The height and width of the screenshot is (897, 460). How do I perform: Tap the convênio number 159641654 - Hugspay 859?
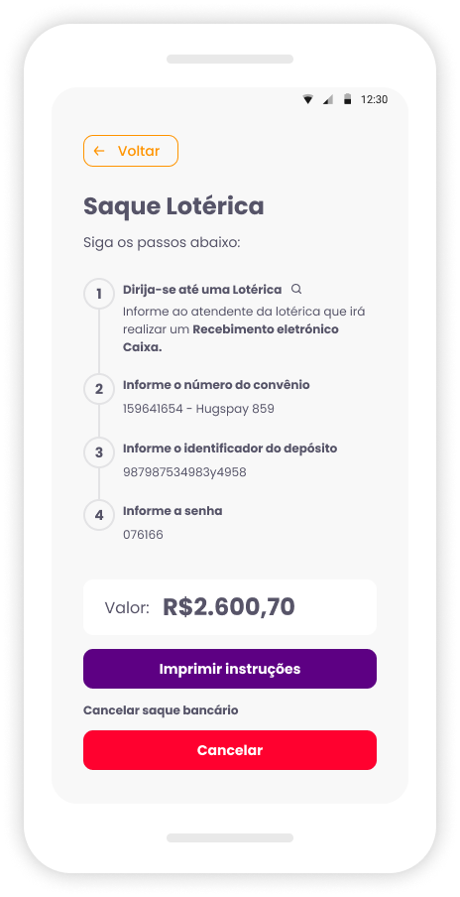click(x=198, y=409)
